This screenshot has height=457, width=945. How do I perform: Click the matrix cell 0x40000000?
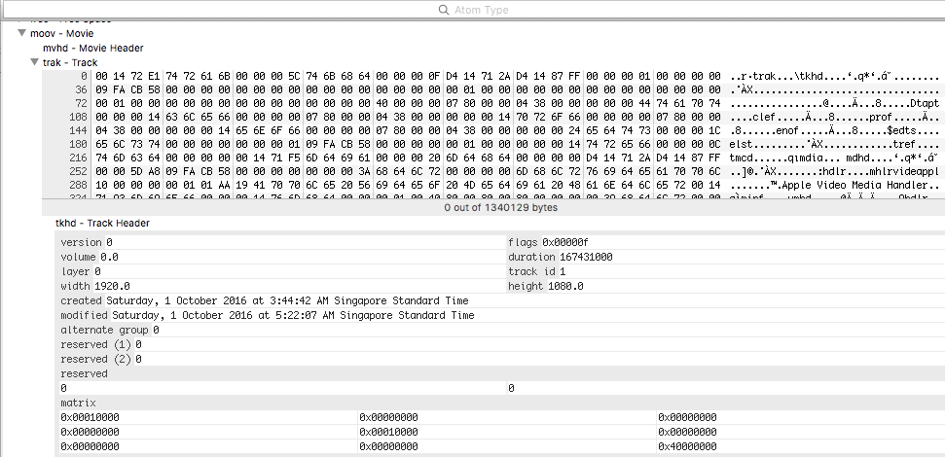point(688,446)
